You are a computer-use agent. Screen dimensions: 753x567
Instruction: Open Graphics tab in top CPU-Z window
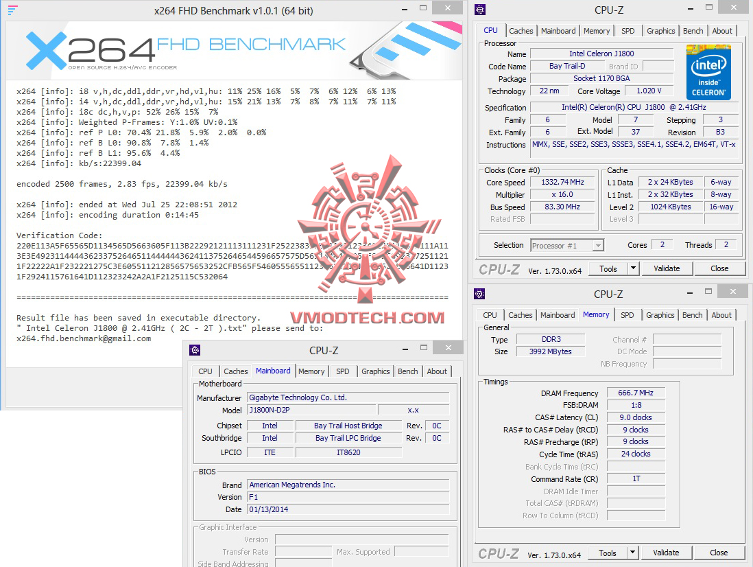pyautogui.click(x=661, y=31)
